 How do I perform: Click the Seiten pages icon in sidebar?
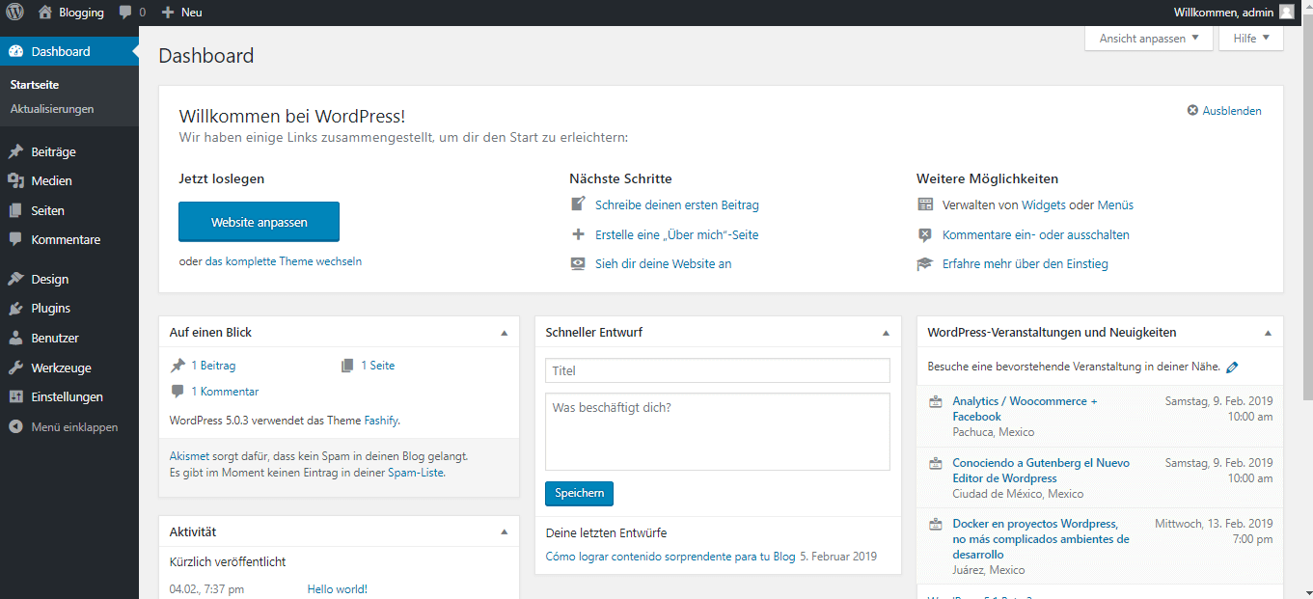point(15,210)
